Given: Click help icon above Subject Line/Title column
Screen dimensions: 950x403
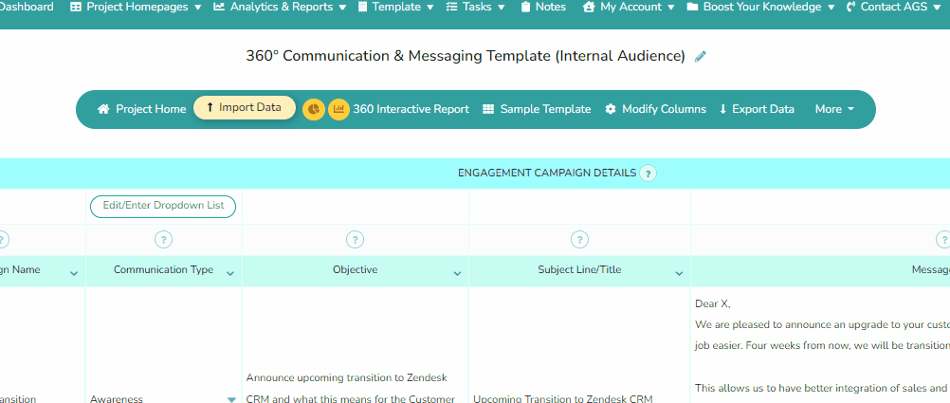Looking at the screenshot, I should tap(580, 239).
